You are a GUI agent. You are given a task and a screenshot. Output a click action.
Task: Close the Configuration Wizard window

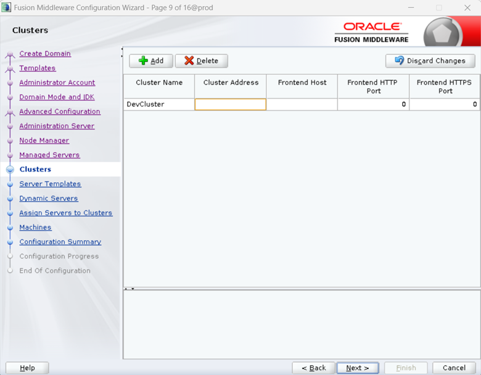click(467, 7)
